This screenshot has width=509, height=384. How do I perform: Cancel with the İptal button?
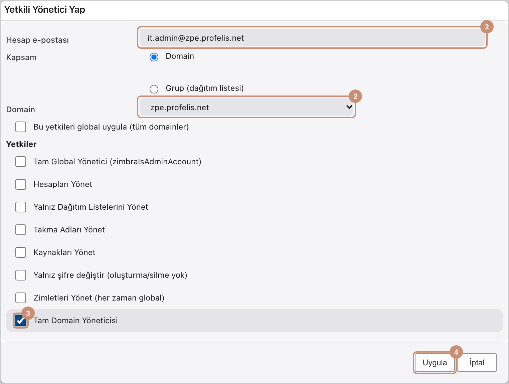point(477,363)
